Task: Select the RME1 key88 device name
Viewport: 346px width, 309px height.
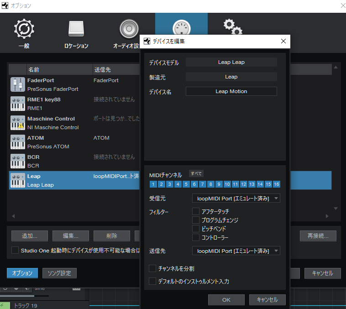Action: coord(44,100)
